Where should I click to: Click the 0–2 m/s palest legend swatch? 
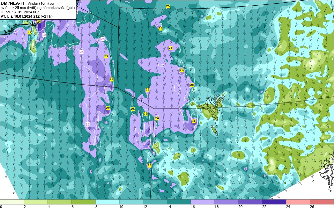[12, 202]
